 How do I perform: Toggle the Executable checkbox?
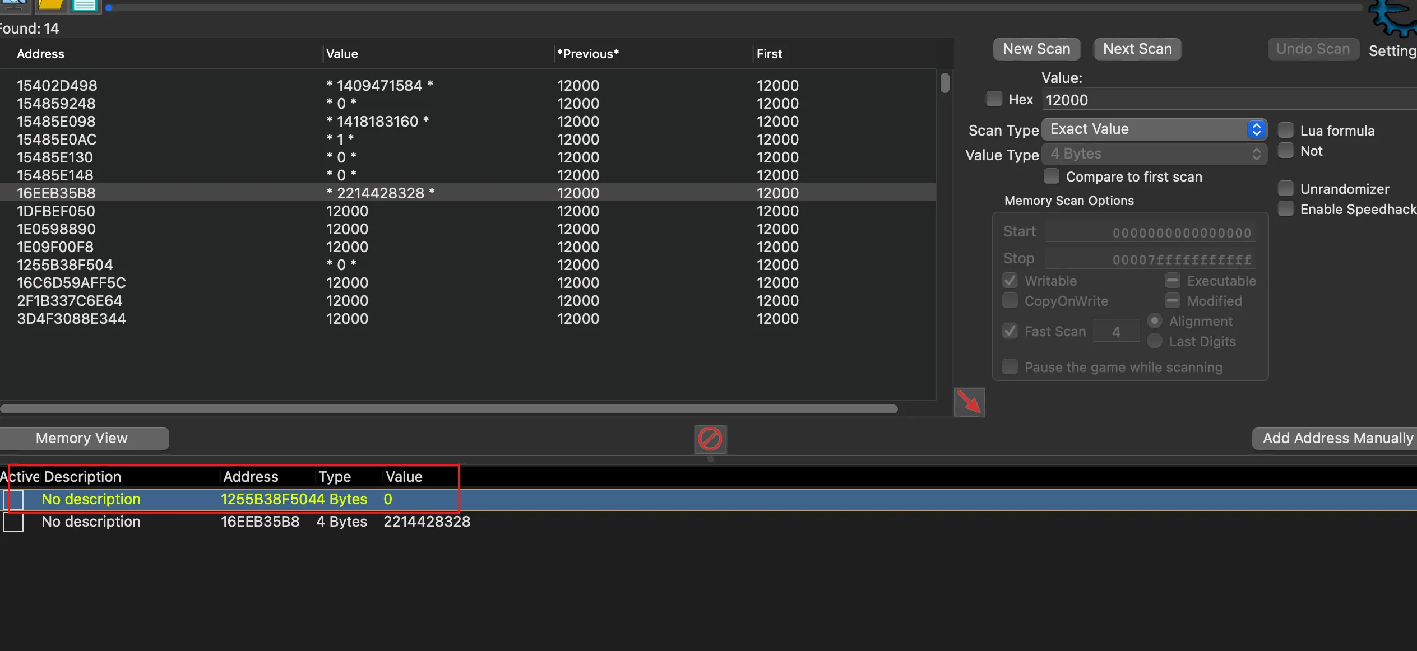[1173, 280]
